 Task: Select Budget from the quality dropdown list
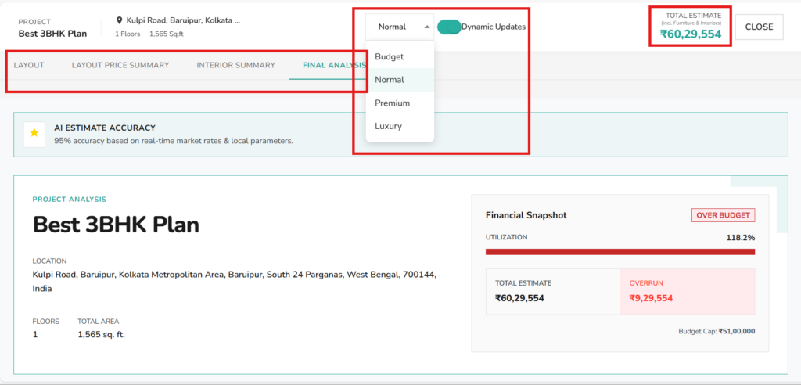tap(389, 56)
